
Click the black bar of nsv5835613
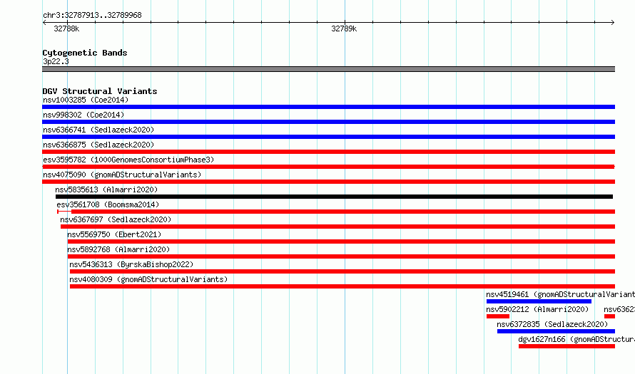click(x=334, y=197)
